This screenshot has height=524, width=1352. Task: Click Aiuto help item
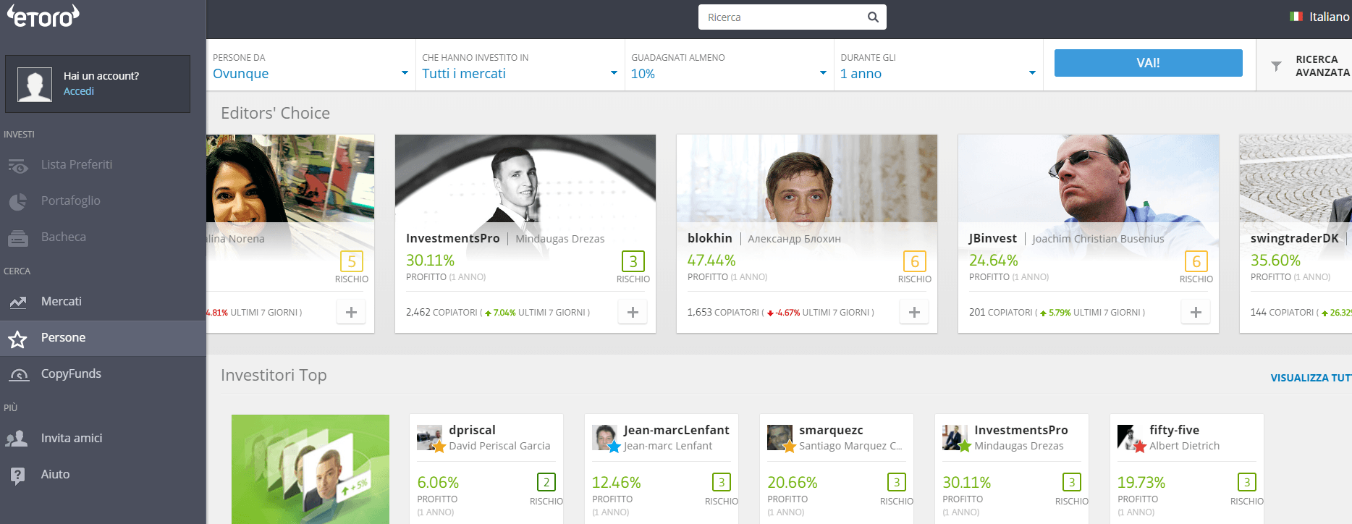click(x=103, y=475)
